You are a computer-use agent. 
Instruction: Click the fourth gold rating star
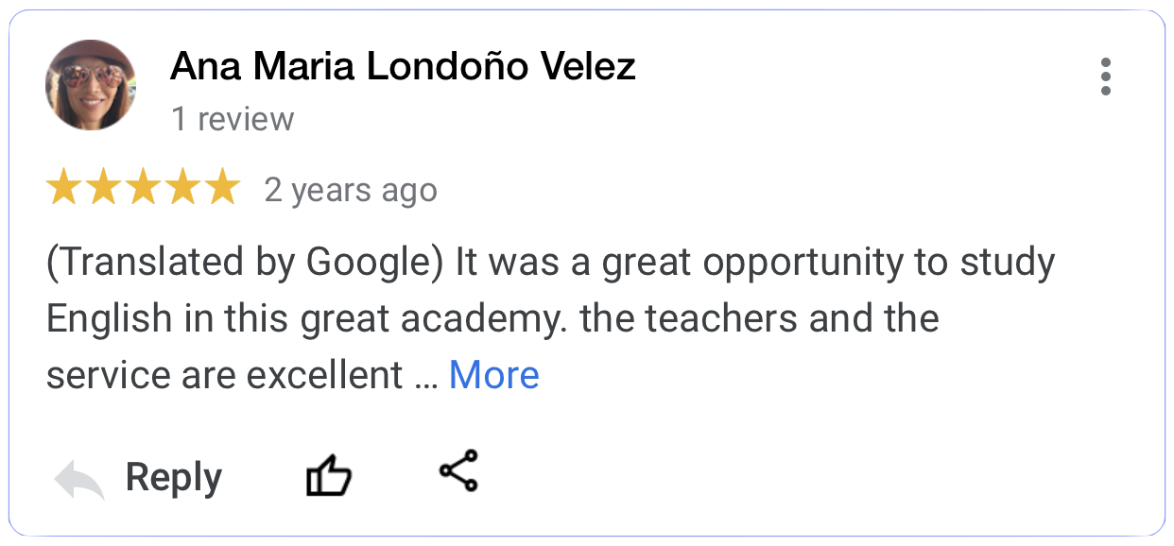182,188
